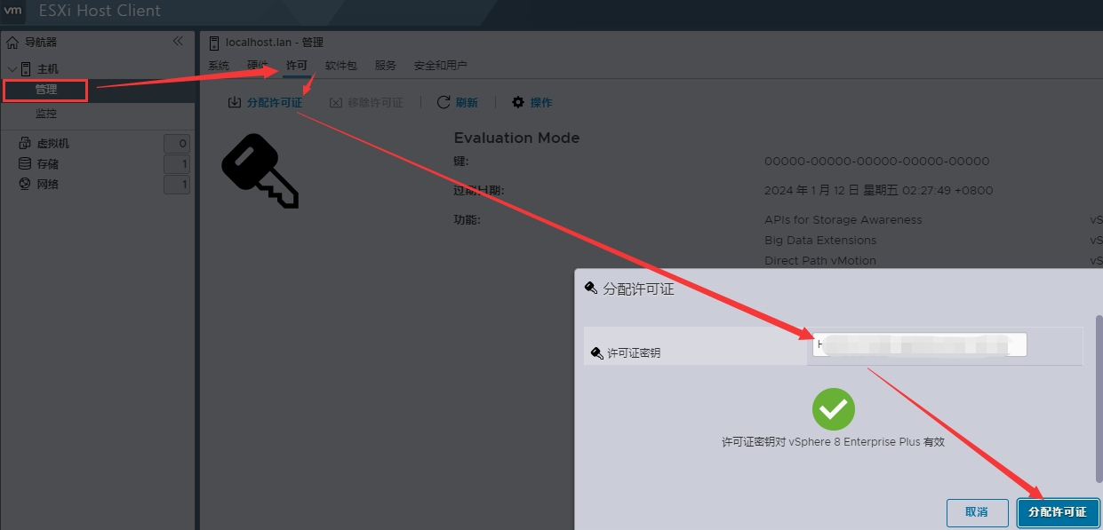Image resolution: width=1103 pixels, height=530 pixels.
Task: Select Manage (管理) under Host
Action: 46,90
